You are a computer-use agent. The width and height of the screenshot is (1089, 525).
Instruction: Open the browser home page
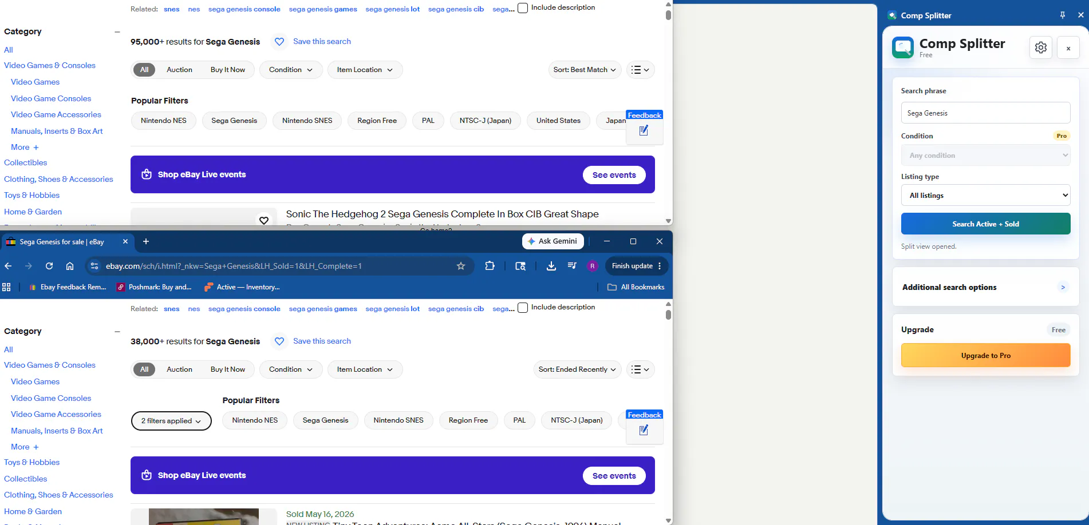[70, 266]
